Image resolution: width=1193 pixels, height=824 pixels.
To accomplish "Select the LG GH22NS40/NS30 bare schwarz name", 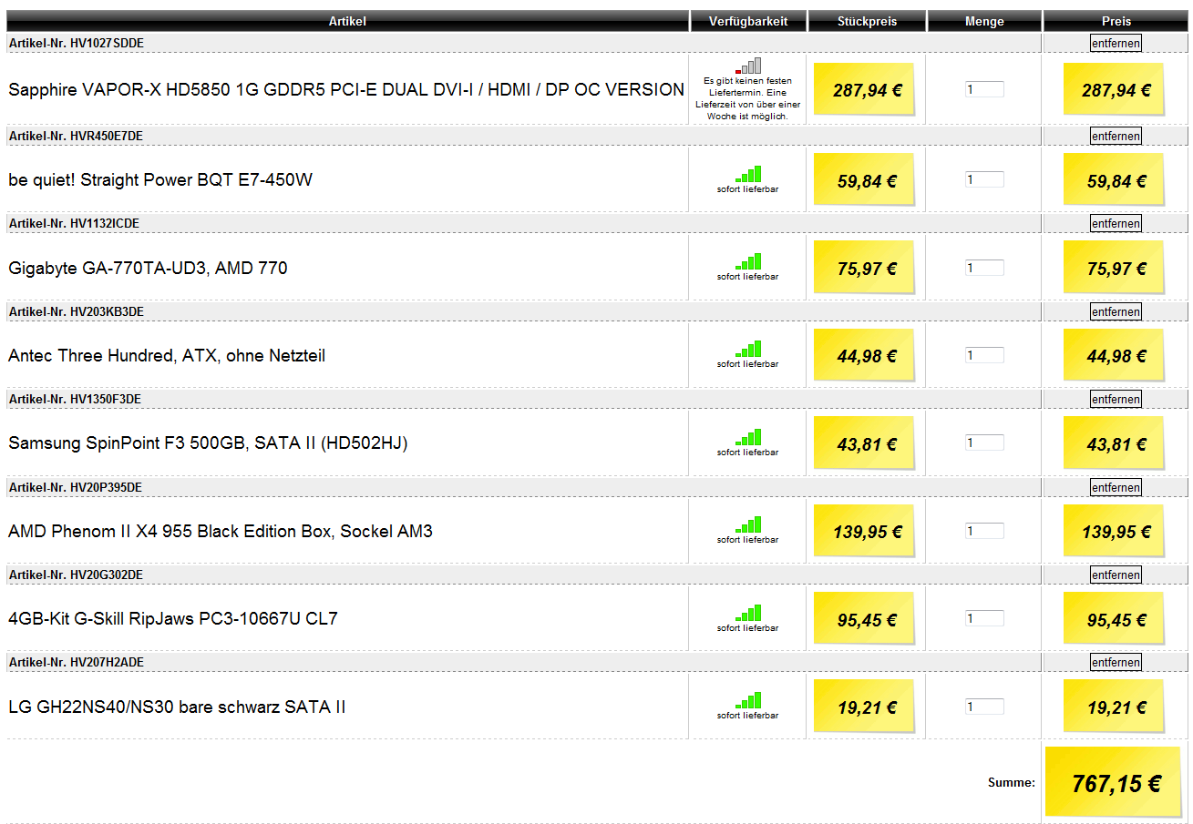I will (x=177, y=707).
